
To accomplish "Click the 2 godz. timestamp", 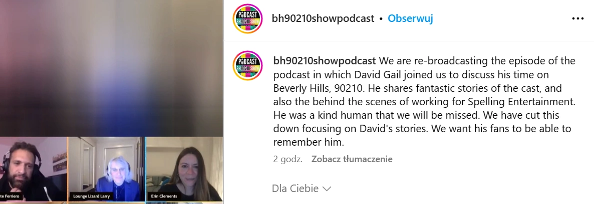I will 288,159.
